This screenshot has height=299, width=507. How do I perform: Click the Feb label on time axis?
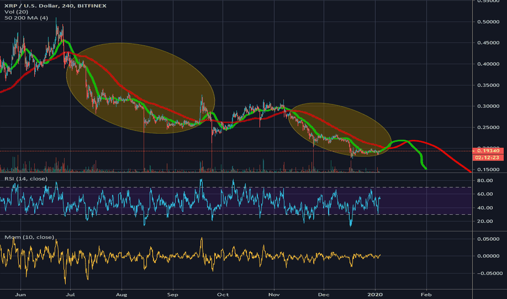click(x=426, y=295)
